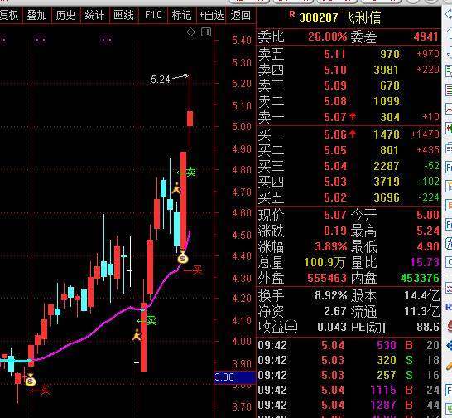Viewport: 452px width, 418px height.
Task: Select 卖一 price 5.07
Action: [x=334, y=117]
